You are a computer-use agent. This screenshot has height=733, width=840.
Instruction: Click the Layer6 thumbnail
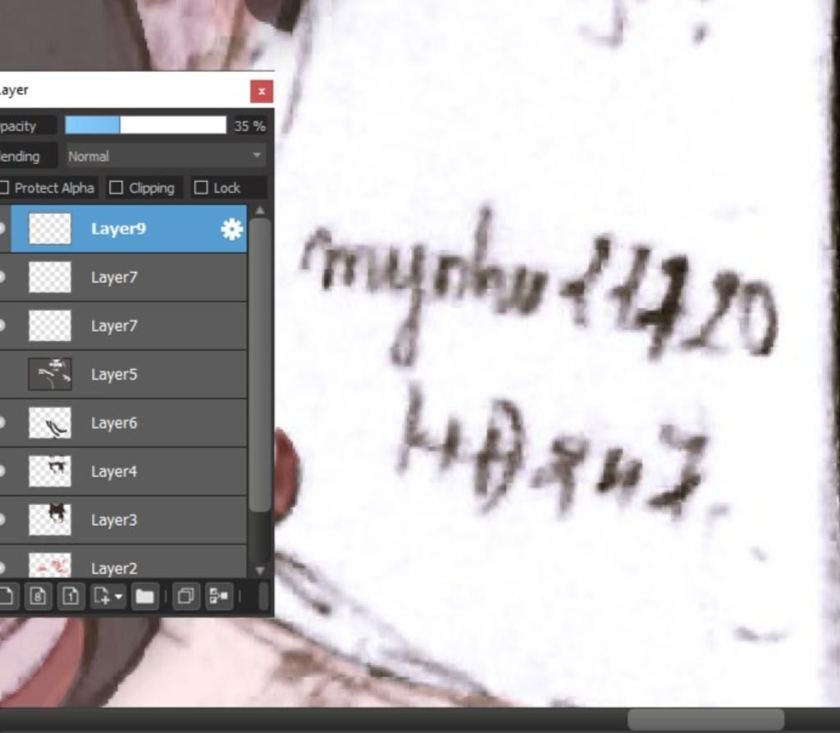click(x=50, y=423)
